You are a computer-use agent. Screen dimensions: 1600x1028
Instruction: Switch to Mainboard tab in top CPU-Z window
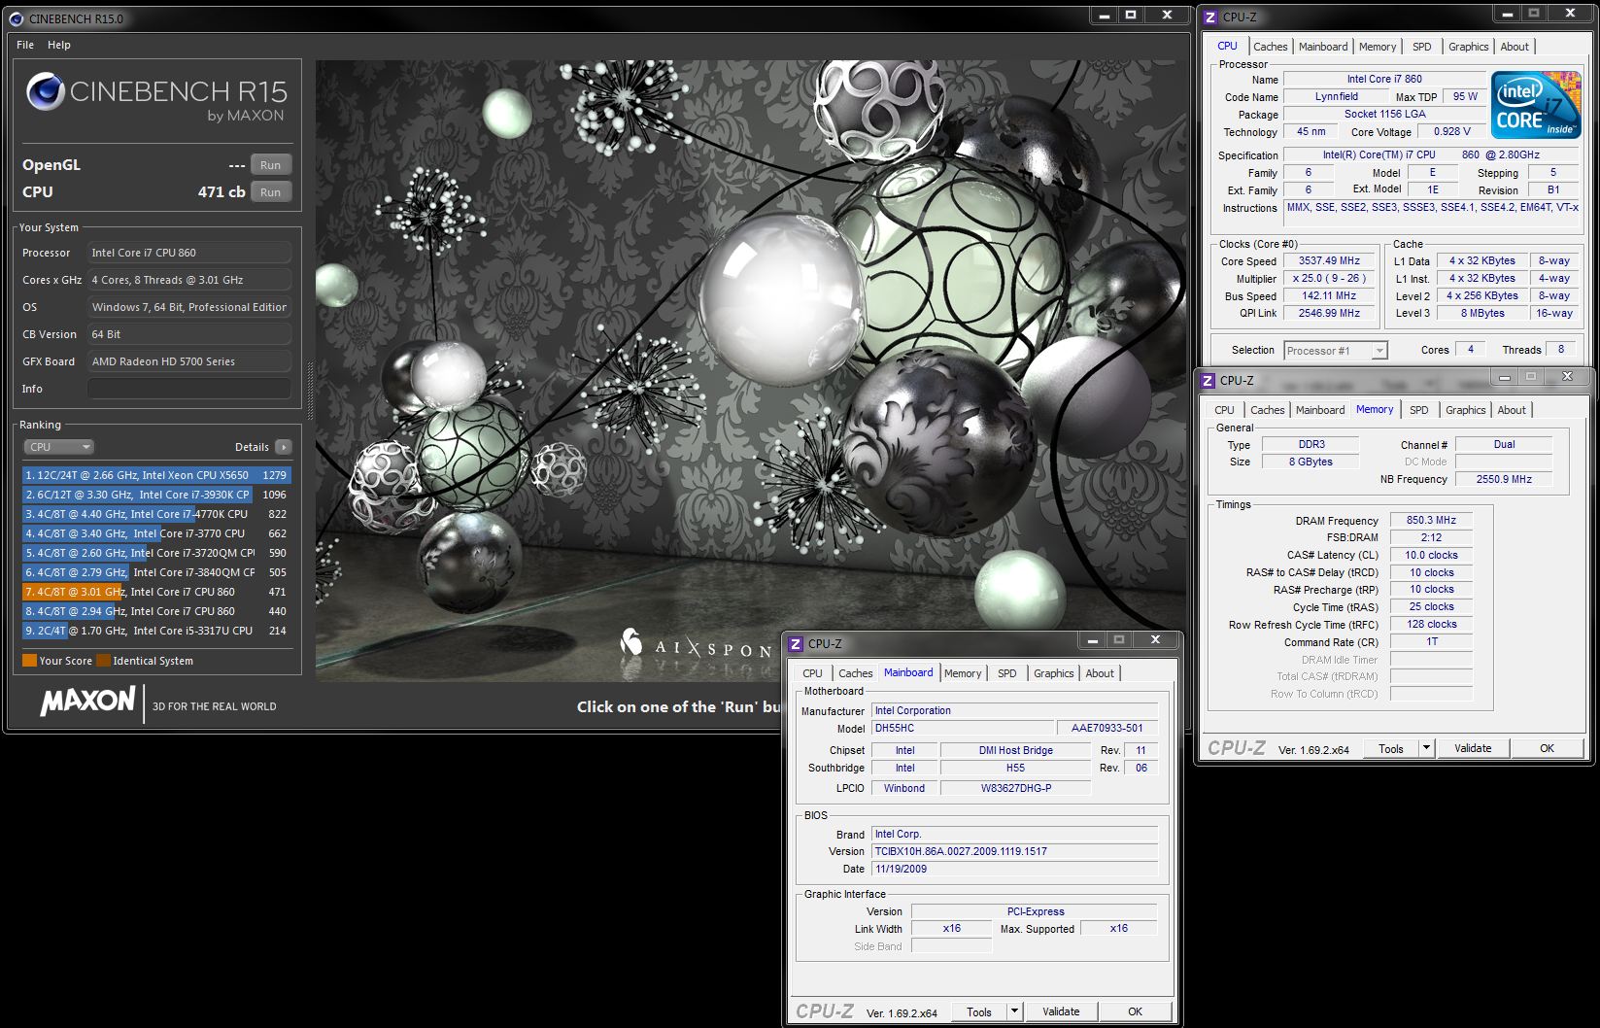tap(1323, 47)
